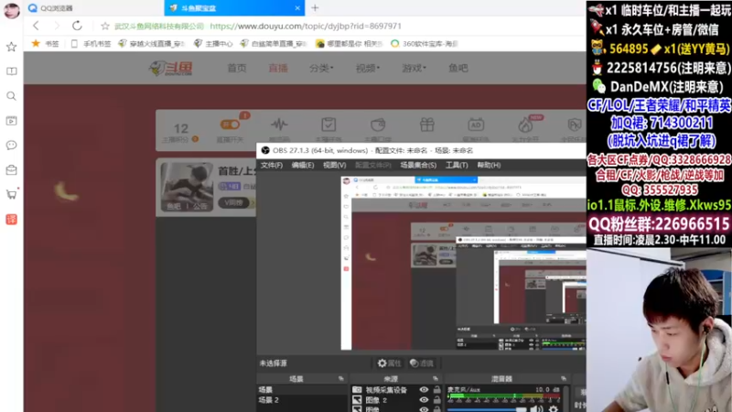
Task: Open the OBS 场景集合(S) menu
Action: pos(418,165)
